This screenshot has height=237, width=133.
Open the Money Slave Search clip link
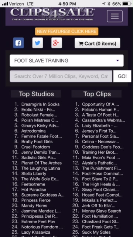point(102,211)
